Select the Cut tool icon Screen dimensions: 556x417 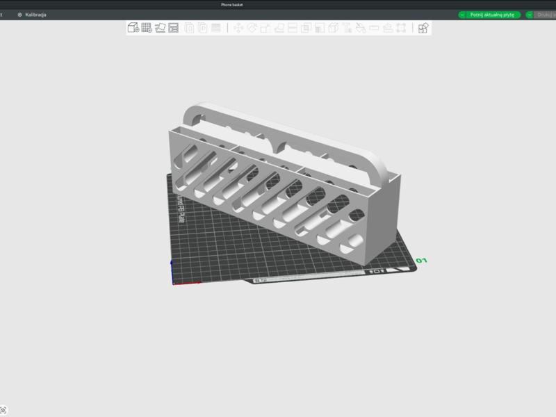293,28
